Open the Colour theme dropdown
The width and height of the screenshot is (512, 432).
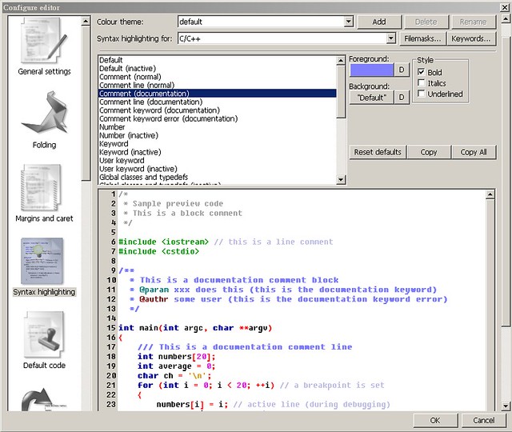[349, 22]
